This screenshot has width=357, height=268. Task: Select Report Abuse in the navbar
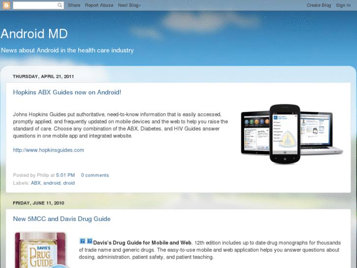click(99, 5)
